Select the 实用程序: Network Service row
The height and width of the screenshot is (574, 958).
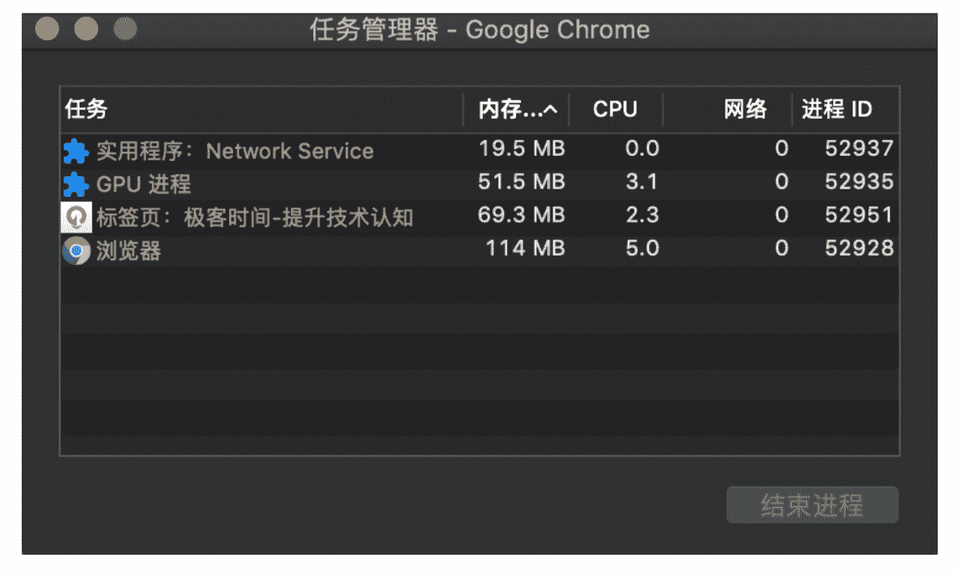[x=235, y=152]
